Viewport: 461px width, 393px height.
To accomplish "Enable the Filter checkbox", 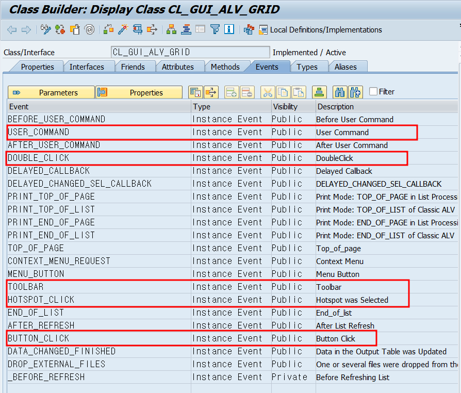I will pyautogui.click(x=373, y=91).
